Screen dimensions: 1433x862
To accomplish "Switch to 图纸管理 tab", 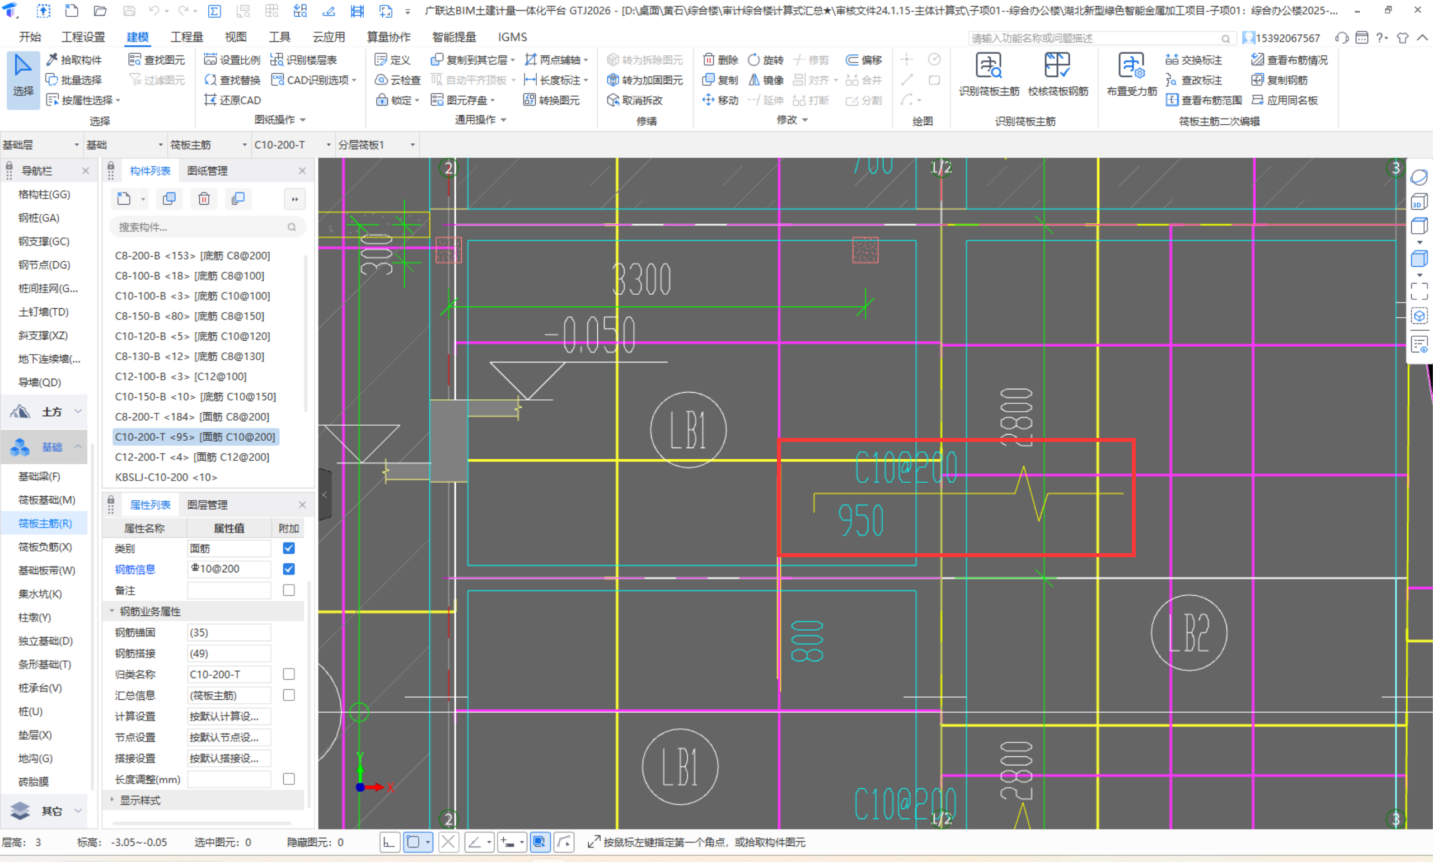I will click(208, 171).
